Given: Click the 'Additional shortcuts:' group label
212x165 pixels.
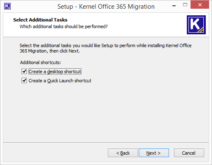Looking at the screenshot, I should [40, 62].
